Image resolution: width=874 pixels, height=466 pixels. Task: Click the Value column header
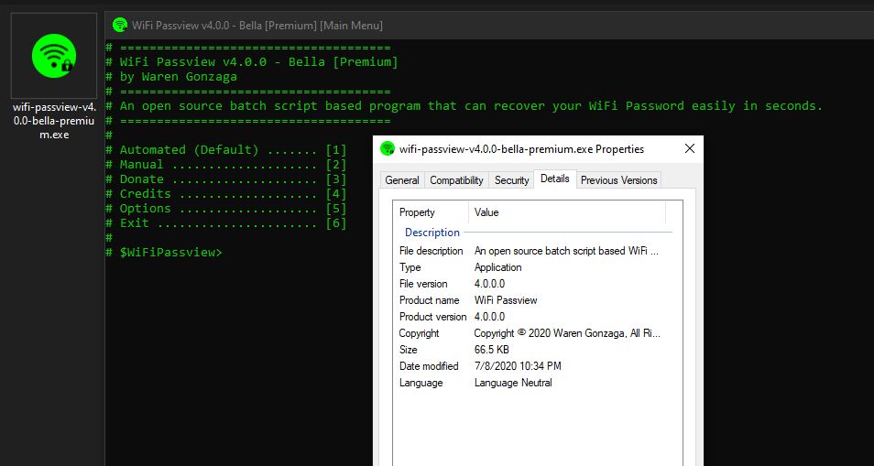(x=567, y=212)
